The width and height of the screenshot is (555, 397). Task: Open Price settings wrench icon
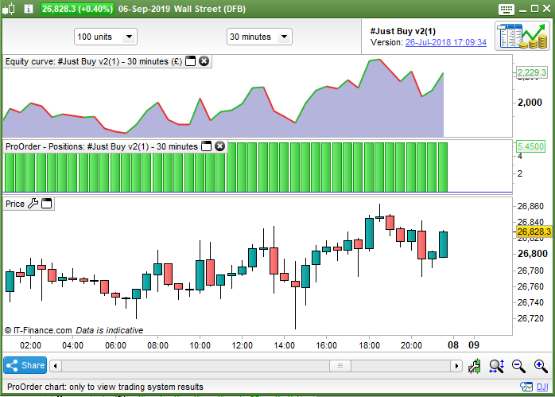pyautogui.click(x=33, y=204)
